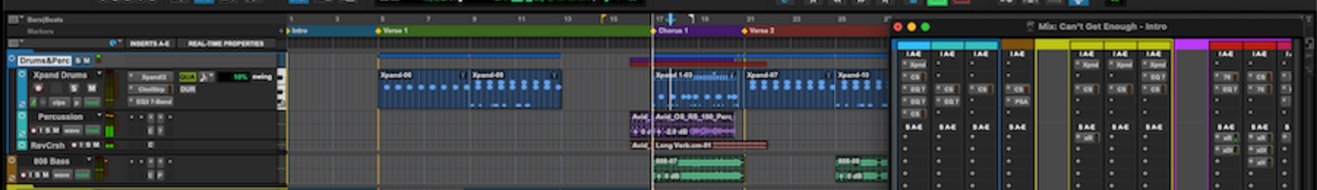This screenshot has width=1317, height=190.
Task: Click the REAL-TIME PROPERTIES column header
Action: pyautogui.click(x=225, y=44)
